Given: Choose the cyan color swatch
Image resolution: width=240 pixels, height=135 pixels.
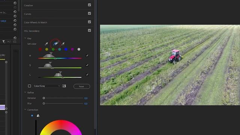Looking at the screenshot, I should click(60, 49).
